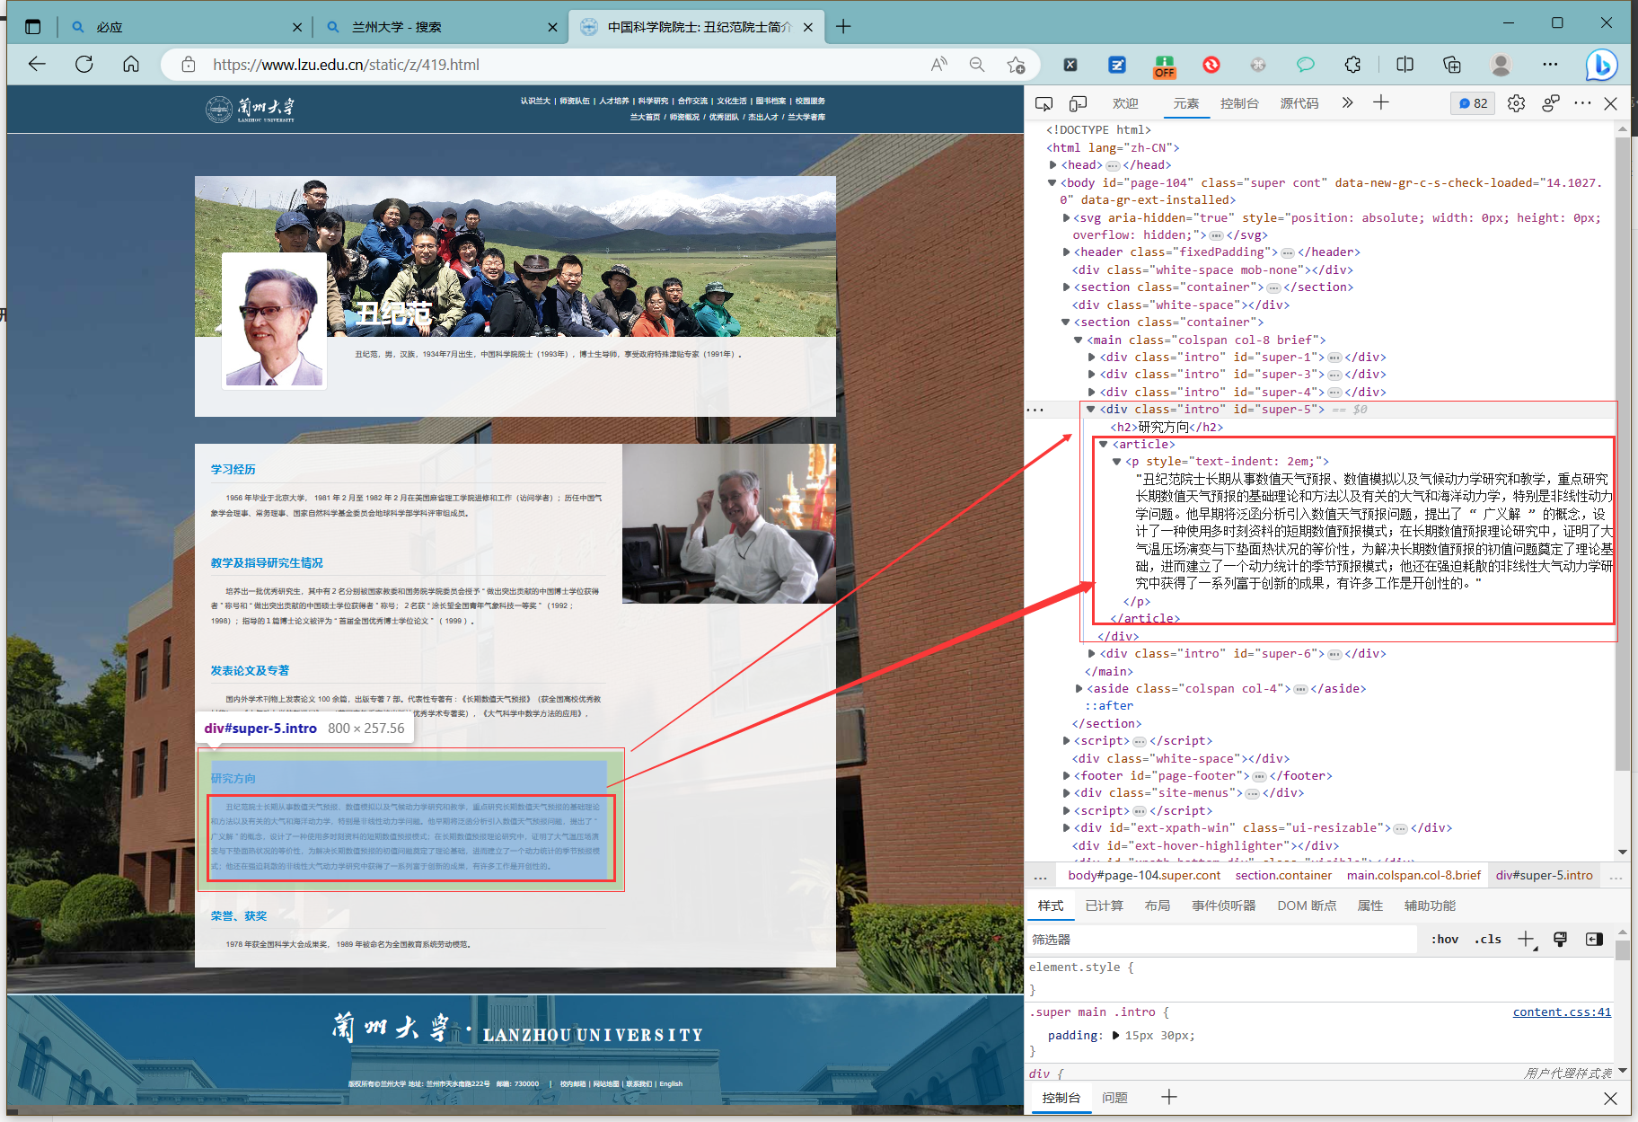Open a new browser tab

843,27
